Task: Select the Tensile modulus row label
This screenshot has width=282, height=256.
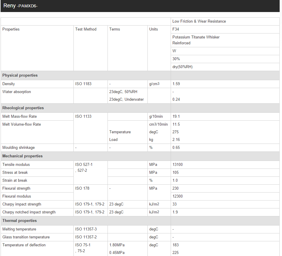Action: click(16, 164)
